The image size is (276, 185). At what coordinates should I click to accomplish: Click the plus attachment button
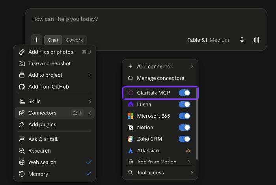(36, 40)
